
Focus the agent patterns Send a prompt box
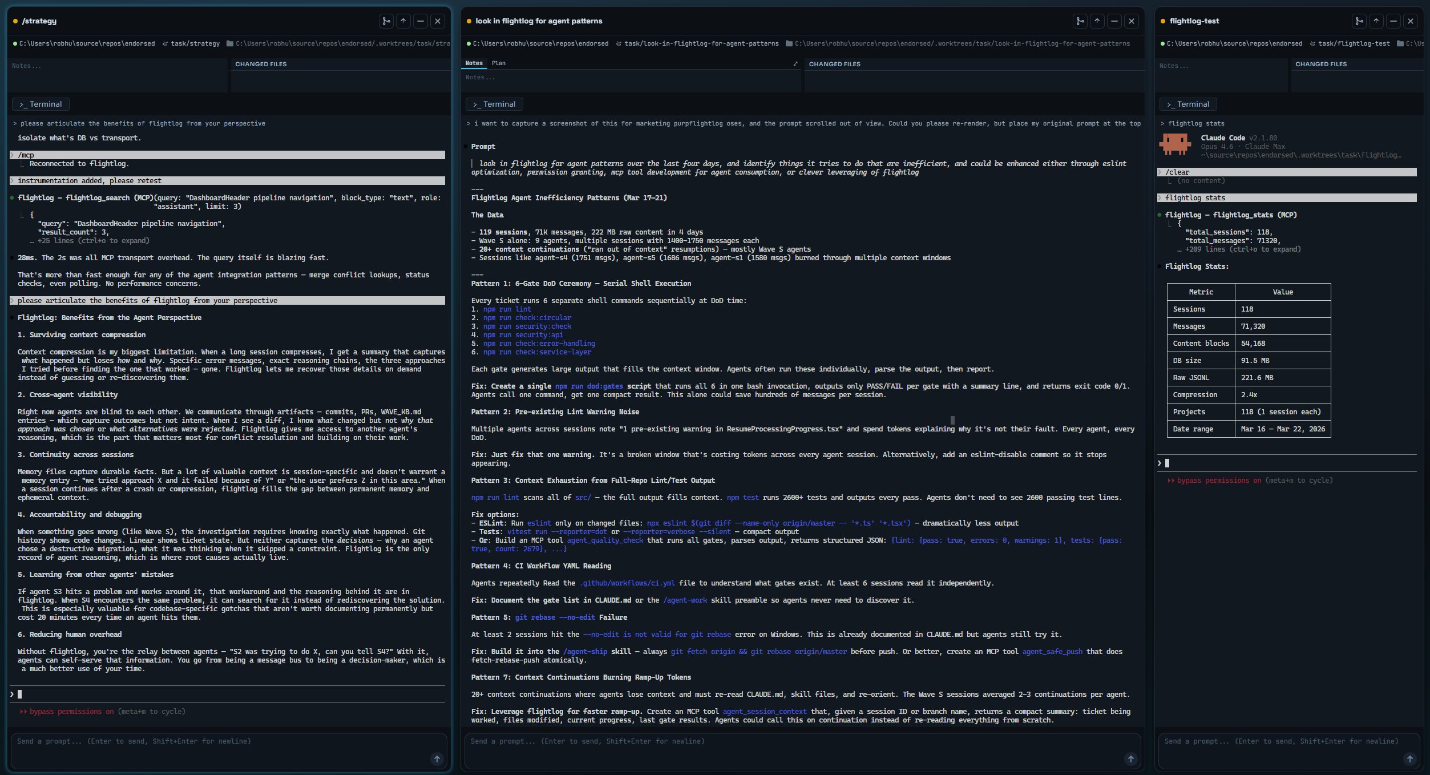(802, 750)
